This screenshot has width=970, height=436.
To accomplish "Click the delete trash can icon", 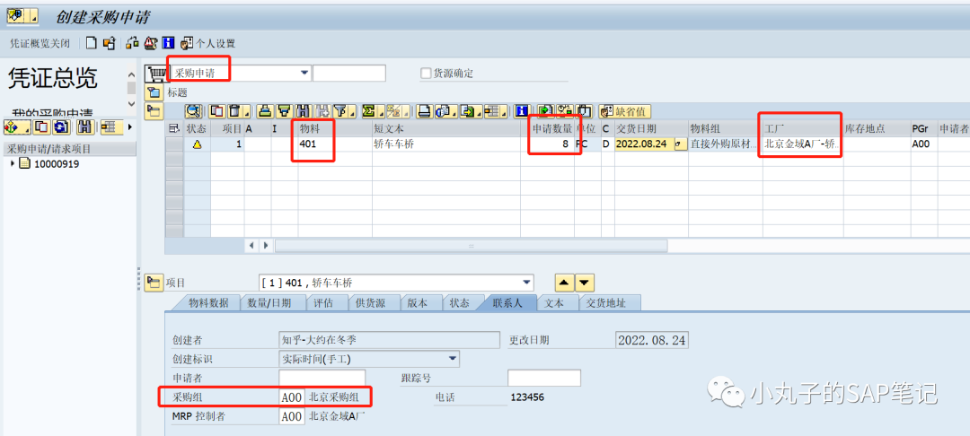I will pos(236,111).
